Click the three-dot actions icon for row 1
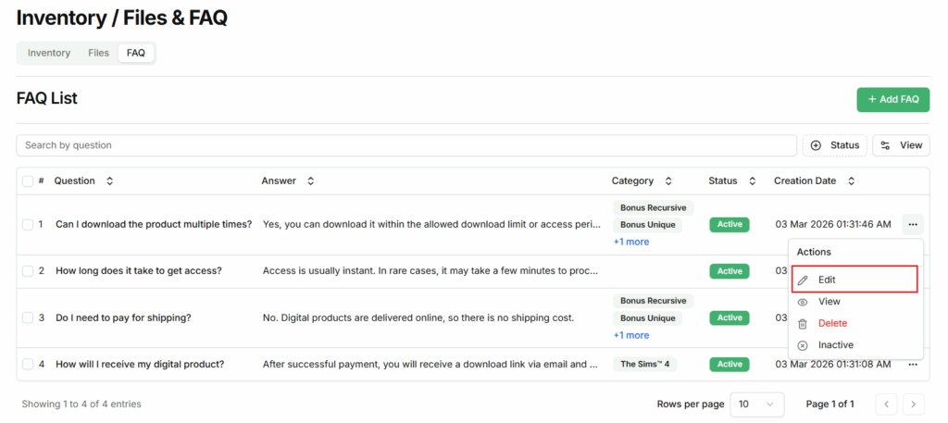948x423 pixels. tap(912, 224)
